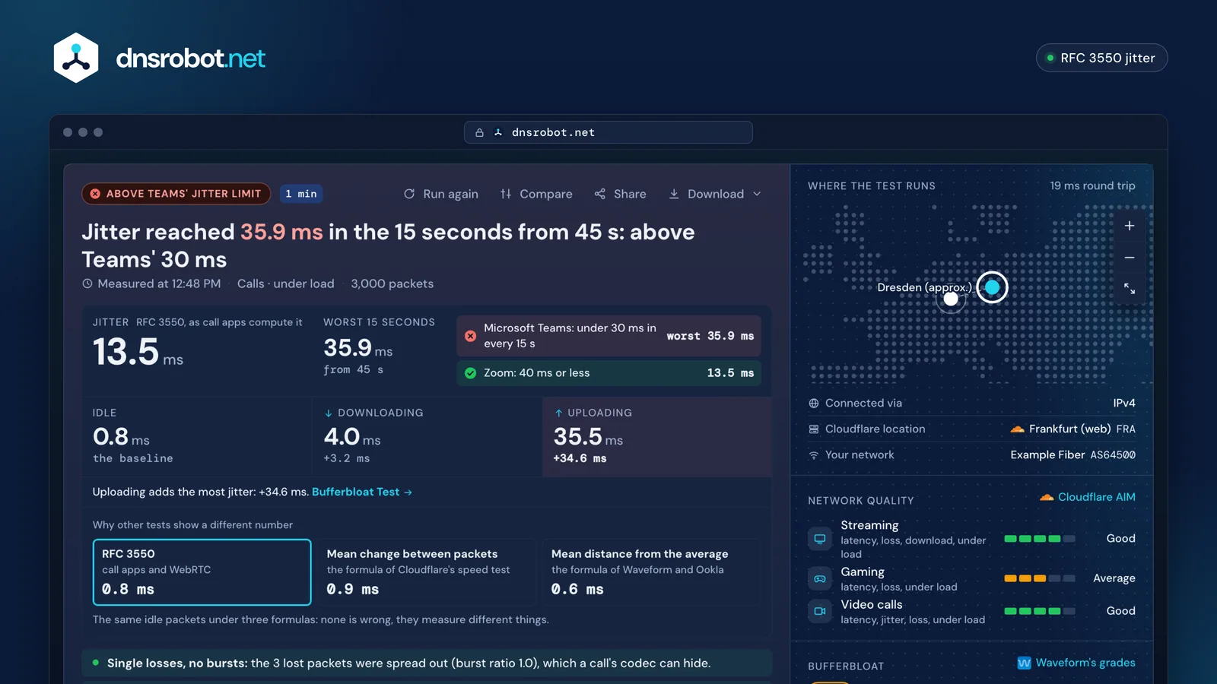Open the Bufferbloat Test link

pos(362,492)
